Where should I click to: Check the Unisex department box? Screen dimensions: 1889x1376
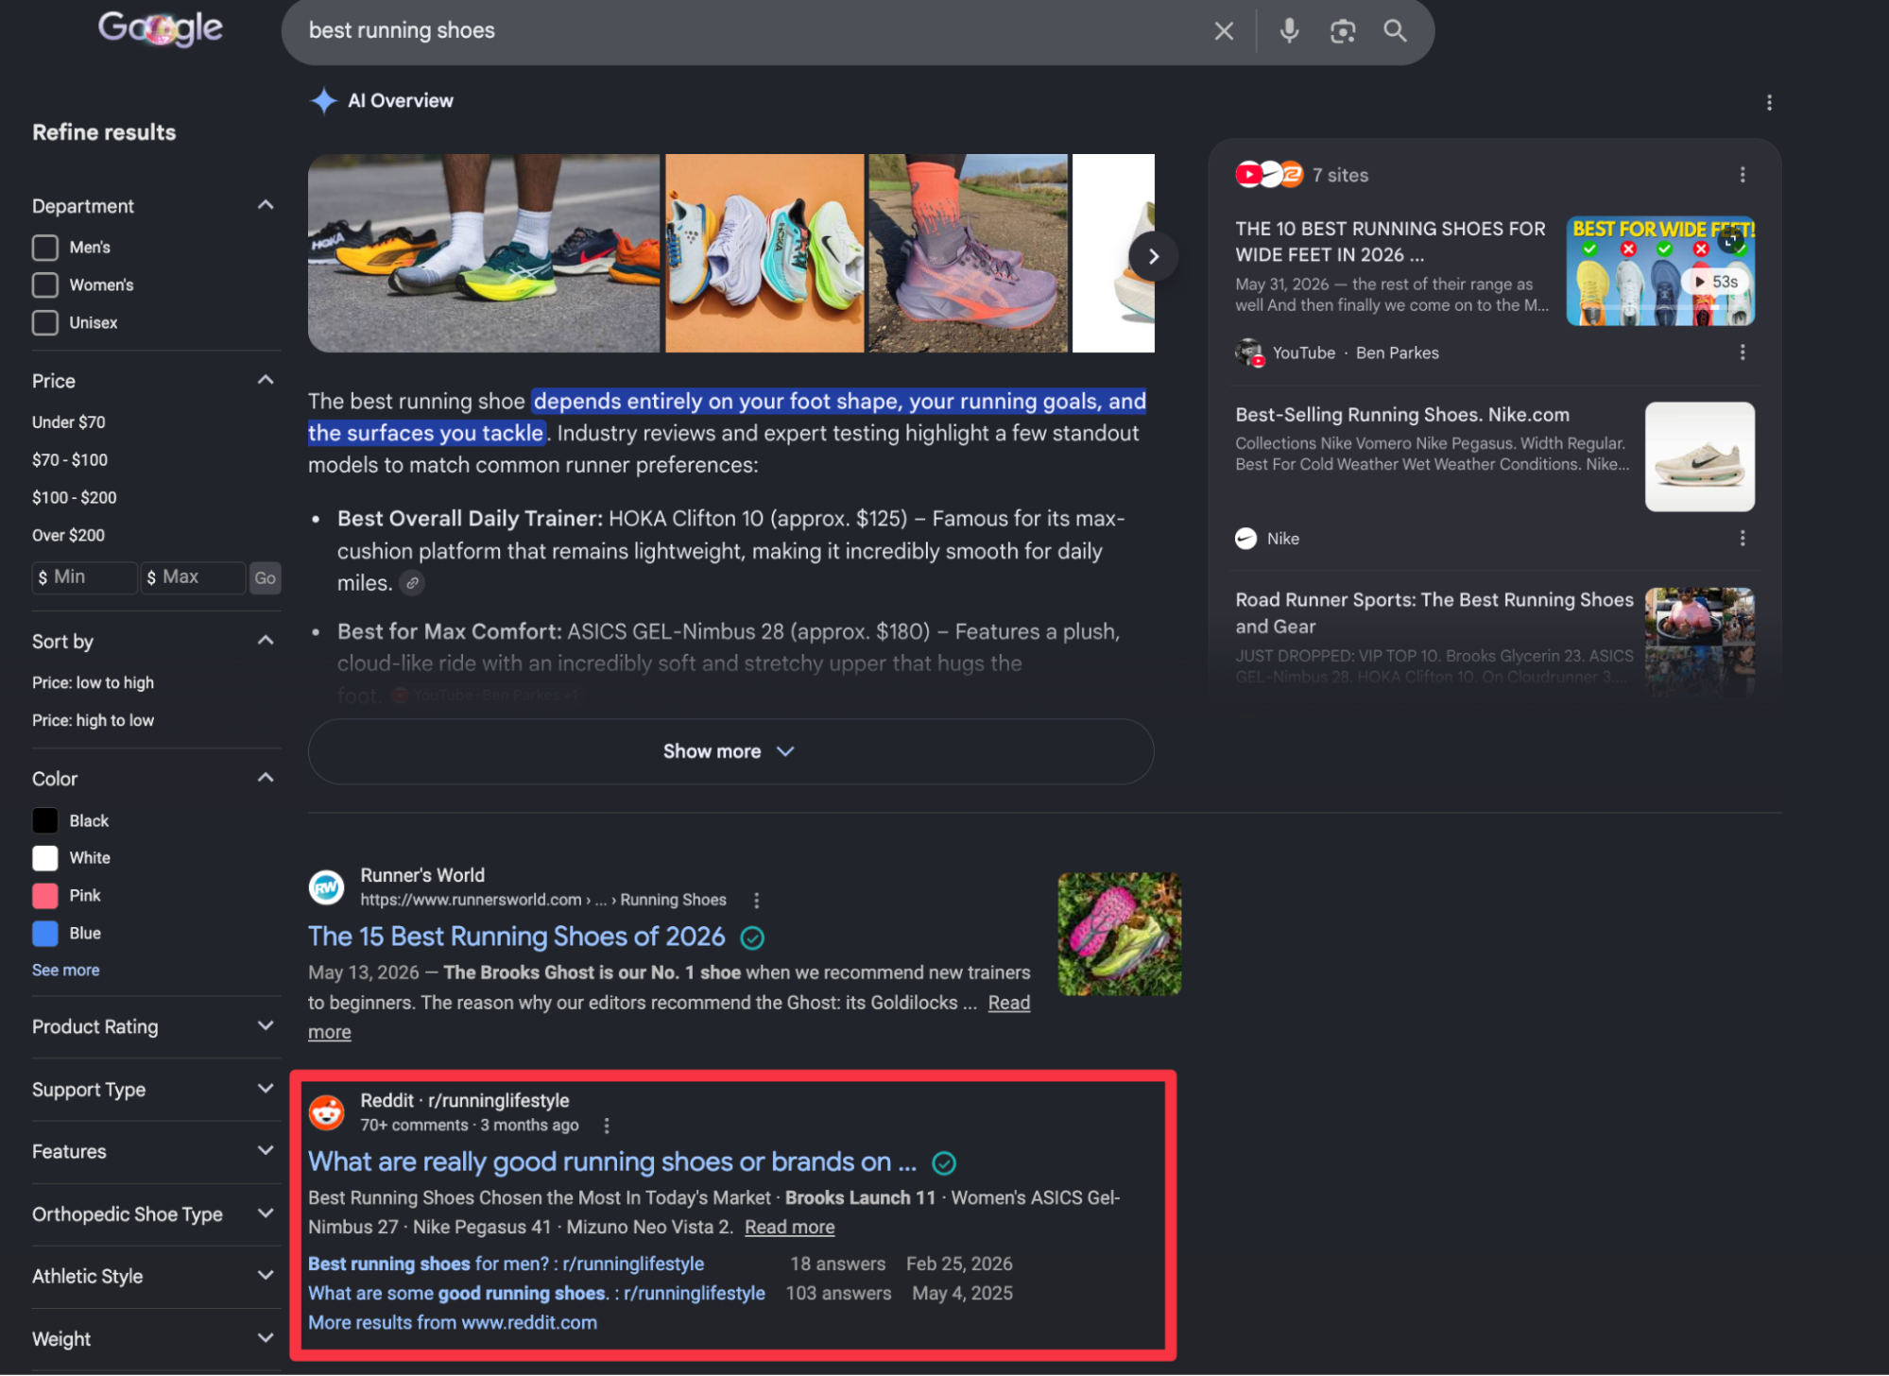(45, 323)
